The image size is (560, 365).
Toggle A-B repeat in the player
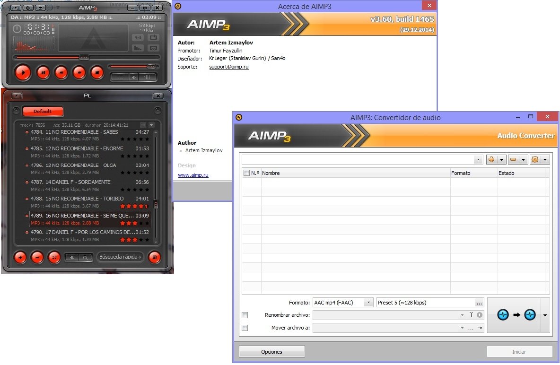click(x=138, y=37)
